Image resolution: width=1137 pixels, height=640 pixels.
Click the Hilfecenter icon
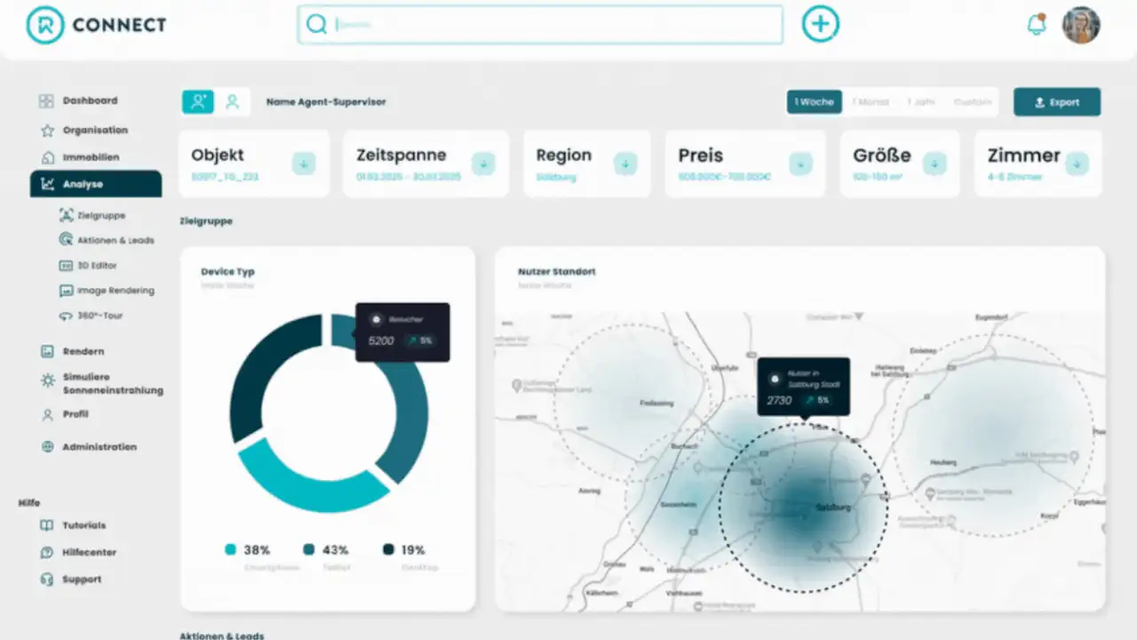47,552
